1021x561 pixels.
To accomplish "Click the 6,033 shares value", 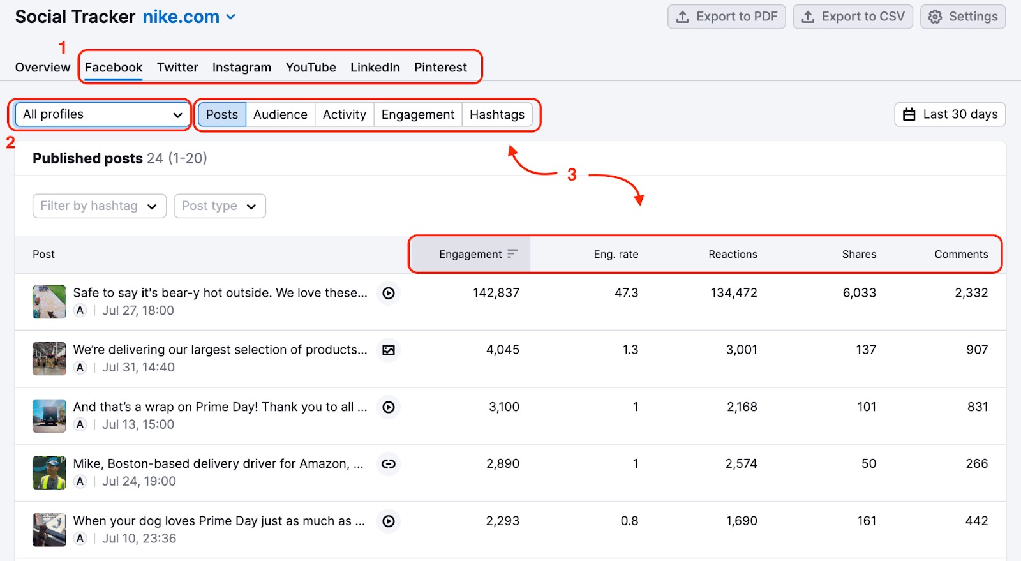I will point(859,293).
